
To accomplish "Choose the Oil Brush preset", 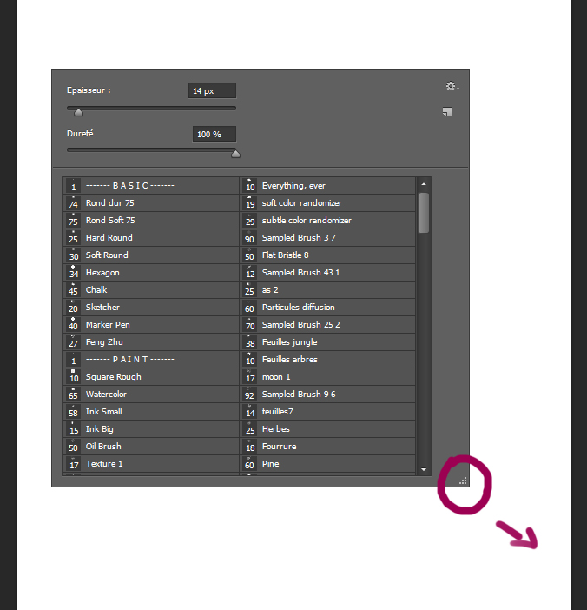I will (x=103, y=447).
